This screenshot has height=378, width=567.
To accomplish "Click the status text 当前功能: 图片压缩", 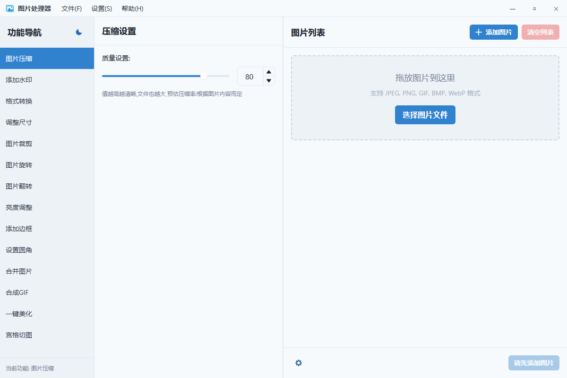I will click(30, 368).
